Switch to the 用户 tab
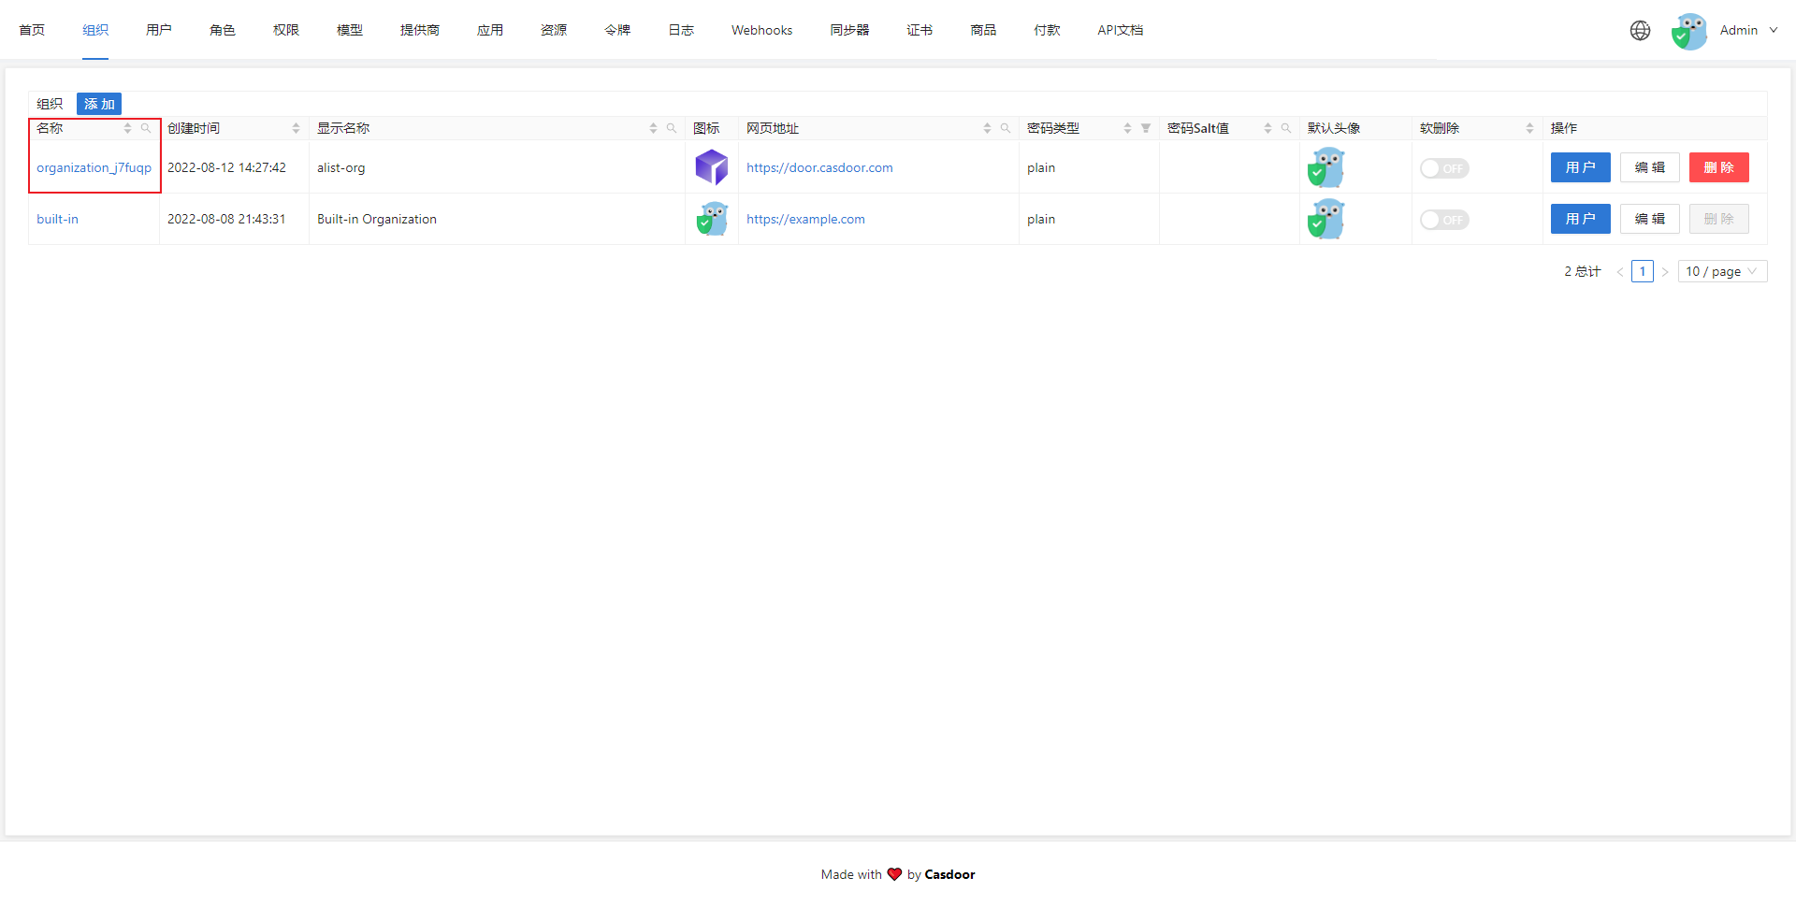The height and width of the screenshot is (906, 1796). point(159,29)
